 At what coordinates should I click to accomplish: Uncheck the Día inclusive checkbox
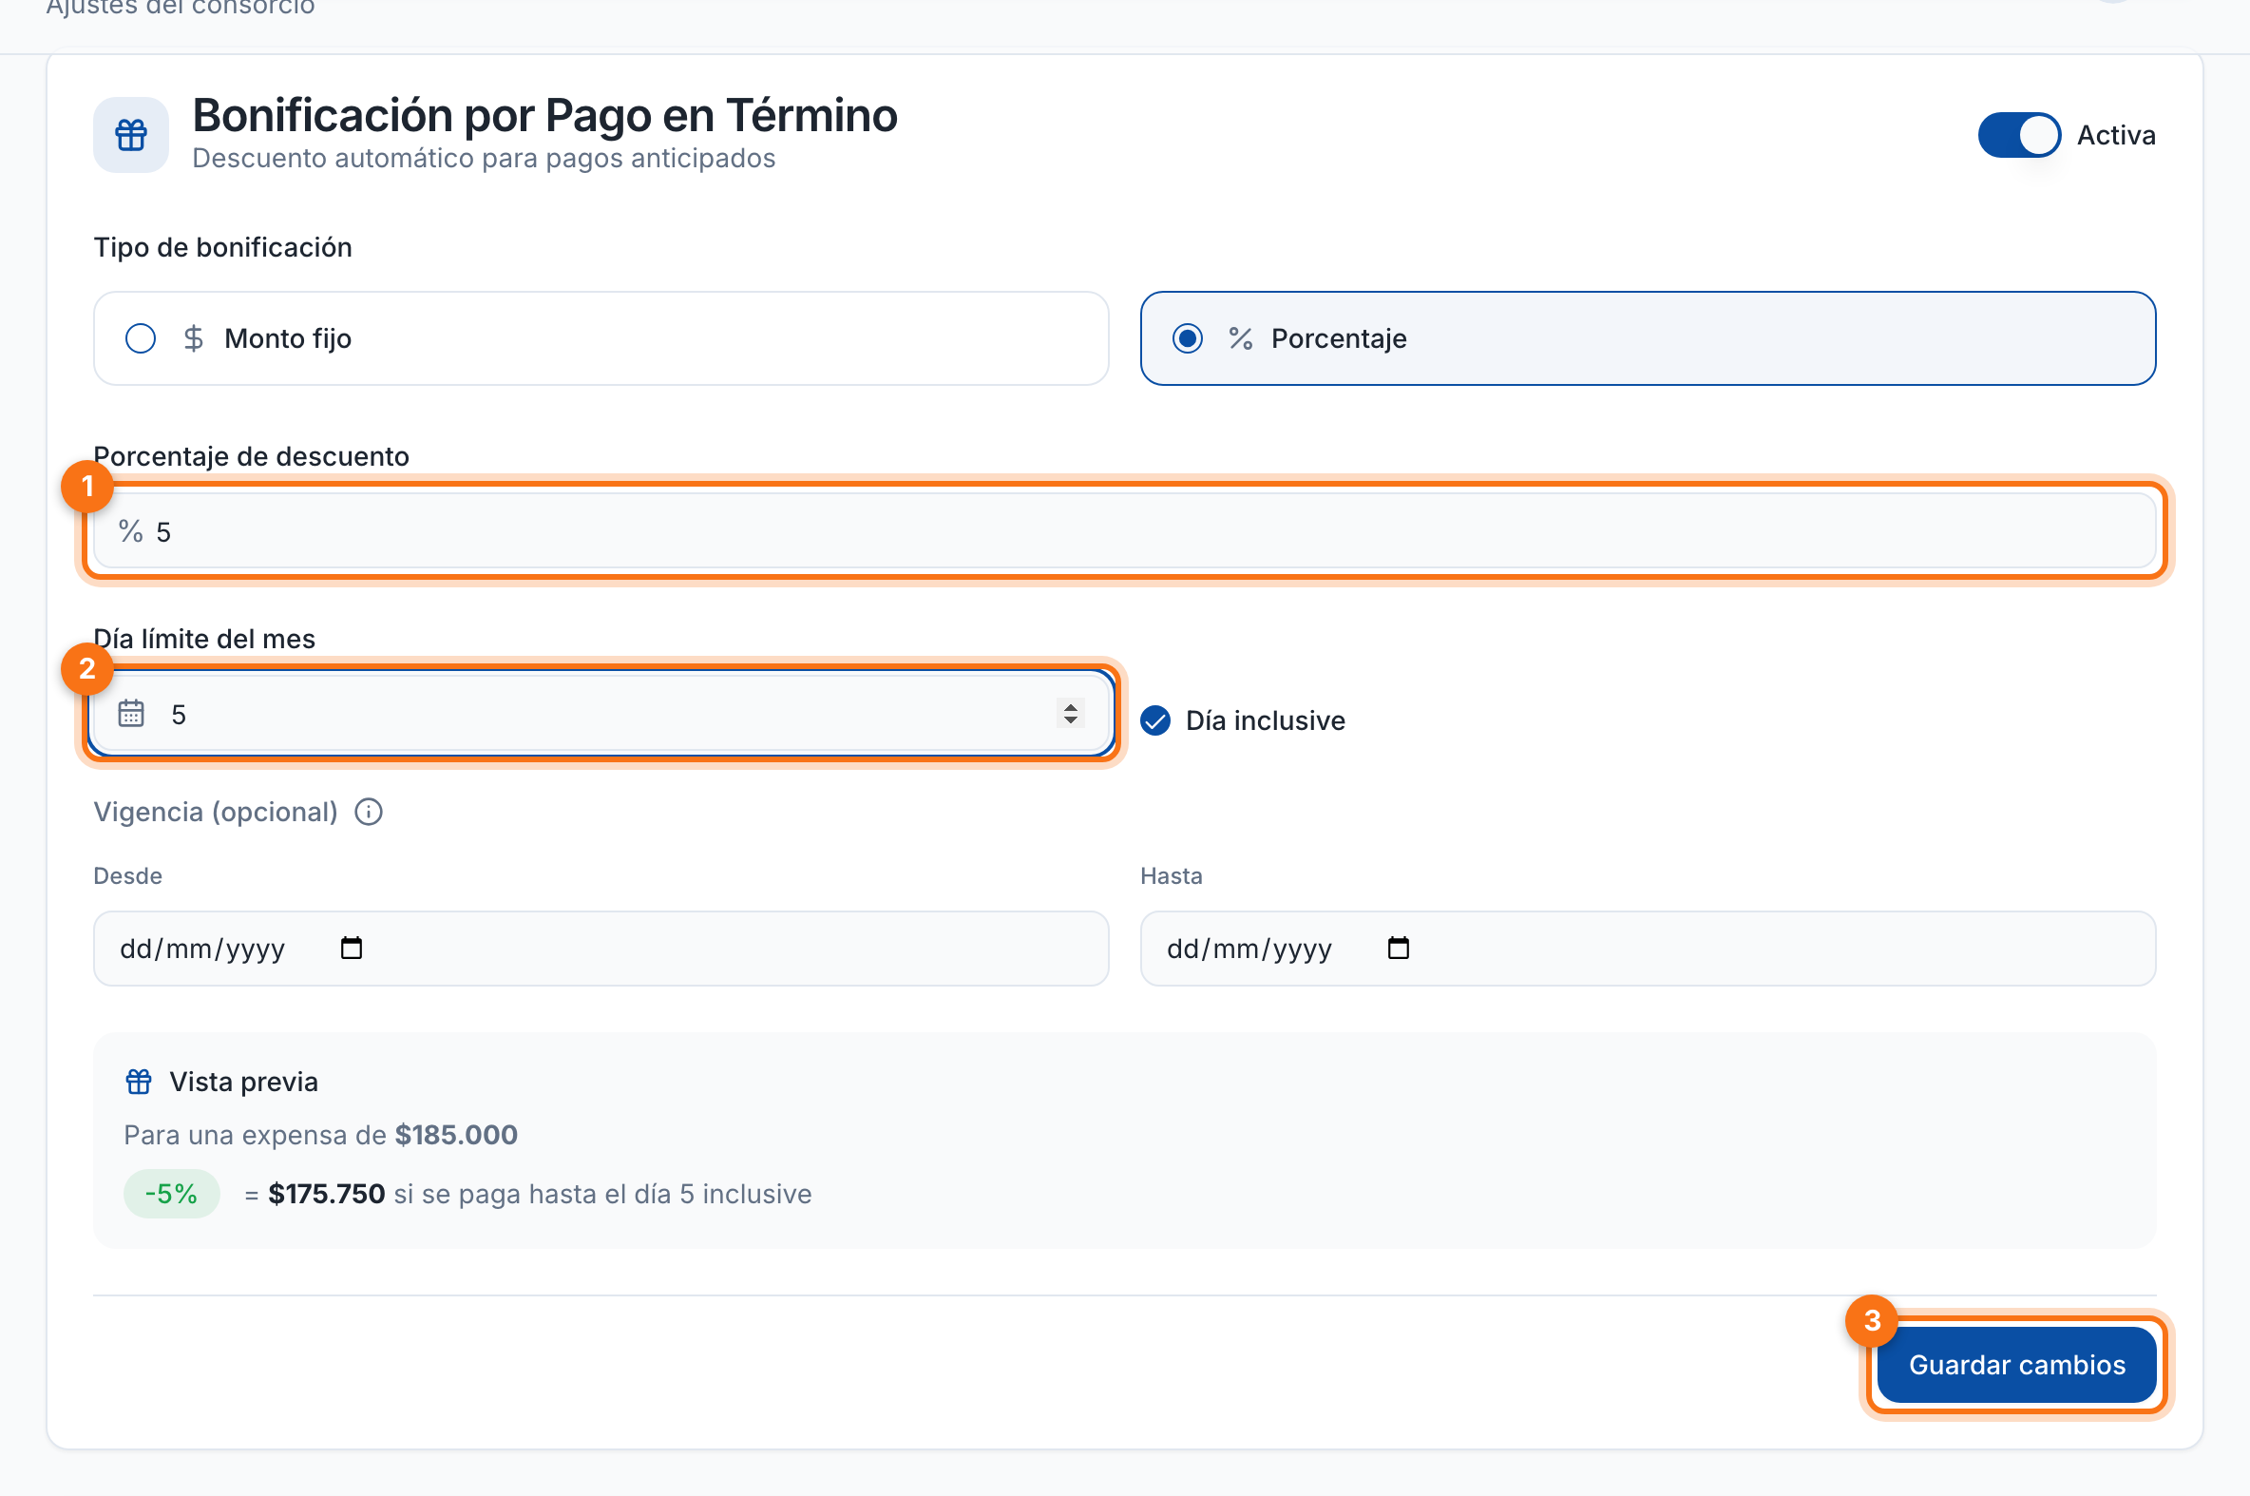point(1155,720)
